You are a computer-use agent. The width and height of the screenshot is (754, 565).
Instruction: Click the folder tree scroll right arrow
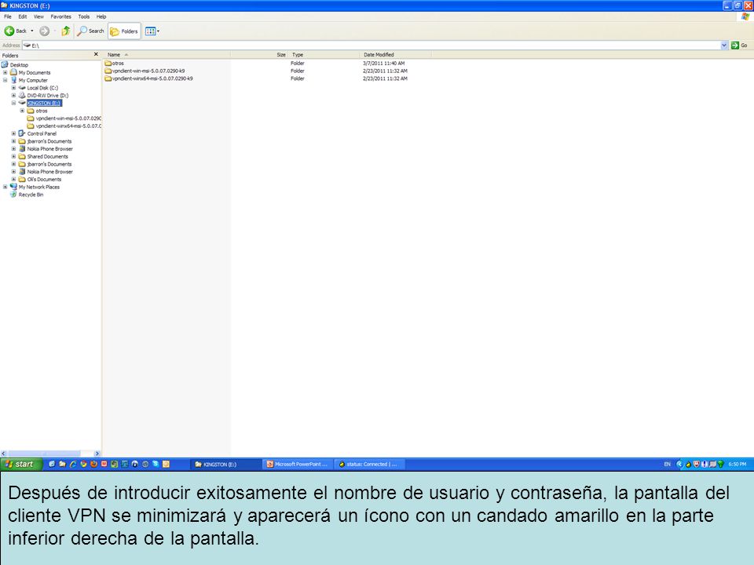(x=97, y=453)
